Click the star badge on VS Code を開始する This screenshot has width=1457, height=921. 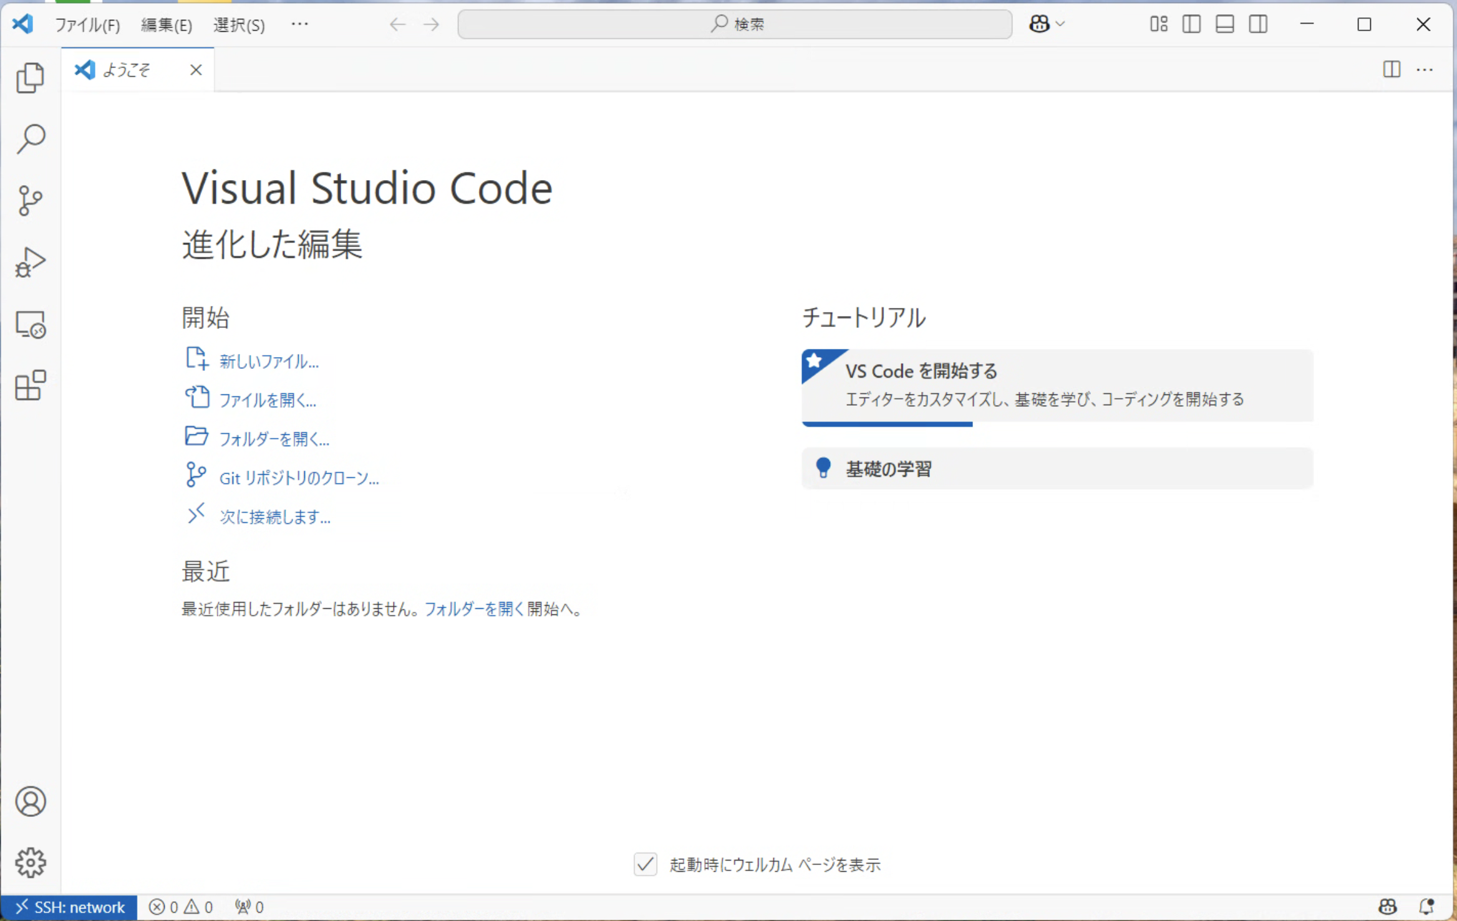(x=814, y=361)
